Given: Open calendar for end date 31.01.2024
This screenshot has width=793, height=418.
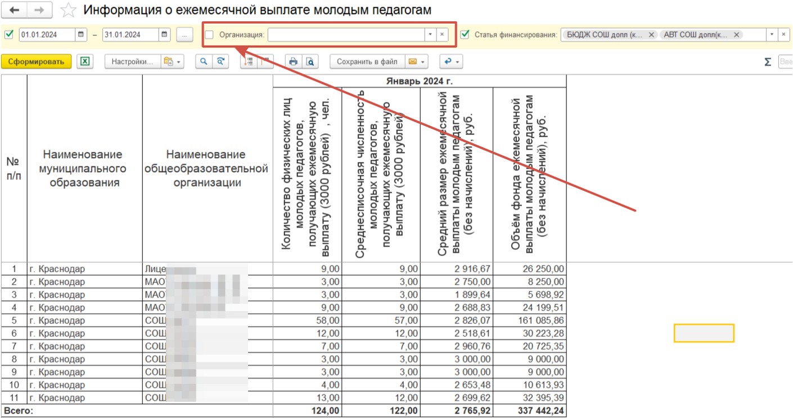Looking at the screenshot, I should (x=164, y=35).
